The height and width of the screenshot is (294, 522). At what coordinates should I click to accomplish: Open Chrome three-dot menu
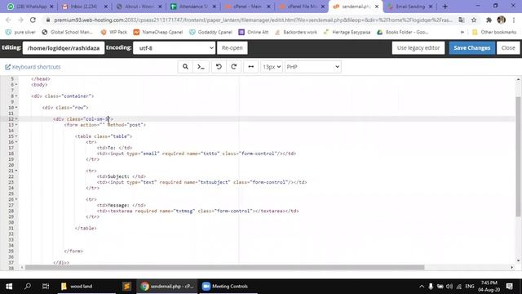[514, 20]
